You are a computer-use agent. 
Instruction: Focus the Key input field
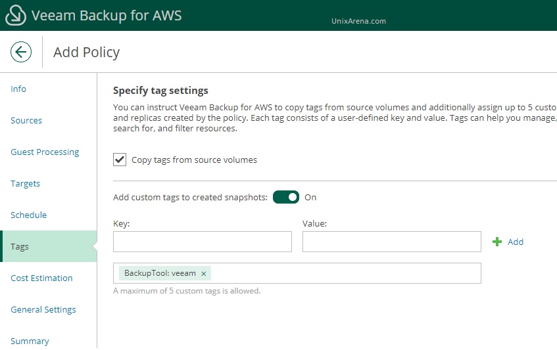[203, 242]
